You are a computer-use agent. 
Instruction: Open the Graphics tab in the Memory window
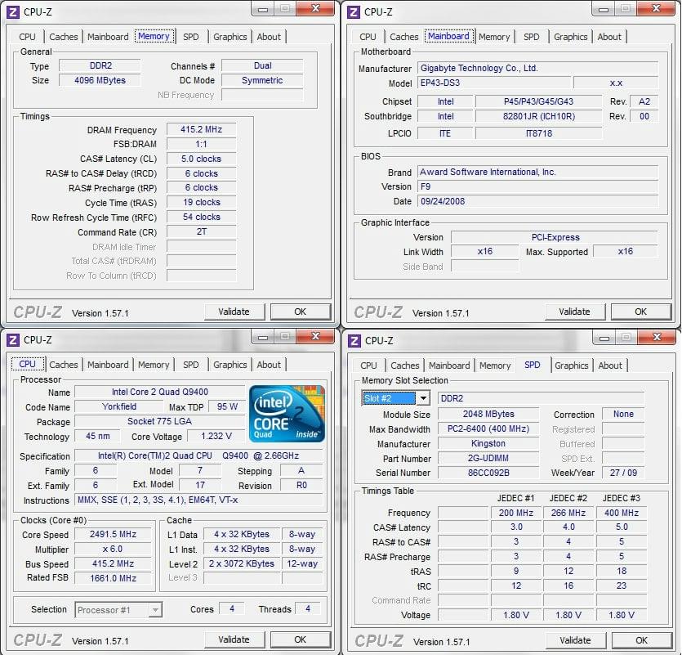click(230, 37)
